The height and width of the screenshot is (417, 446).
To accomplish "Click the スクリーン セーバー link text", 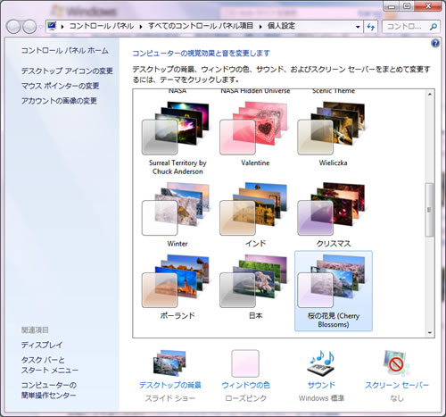I will 397,385.
